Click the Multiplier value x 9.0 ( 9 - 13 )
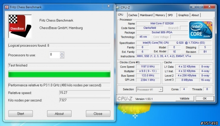 (x=148, y=71)
